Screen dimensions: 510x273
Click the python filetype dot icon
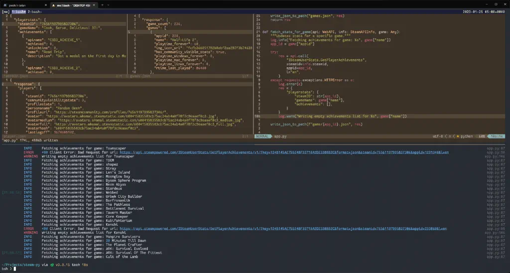coord(458,136)
